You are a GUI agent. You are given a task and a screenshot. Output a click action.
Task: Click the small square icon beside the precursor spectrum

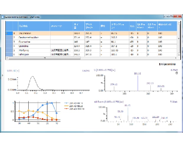[x=177, y=73]
